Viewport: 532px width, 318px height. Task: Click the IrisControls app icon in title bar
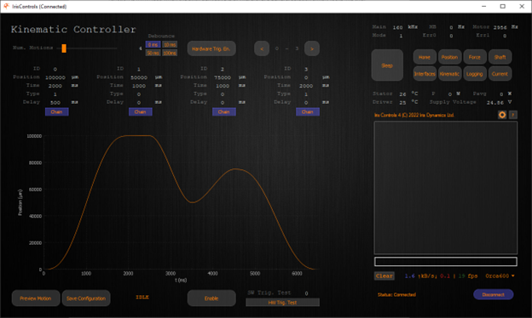tap(6, 6)
